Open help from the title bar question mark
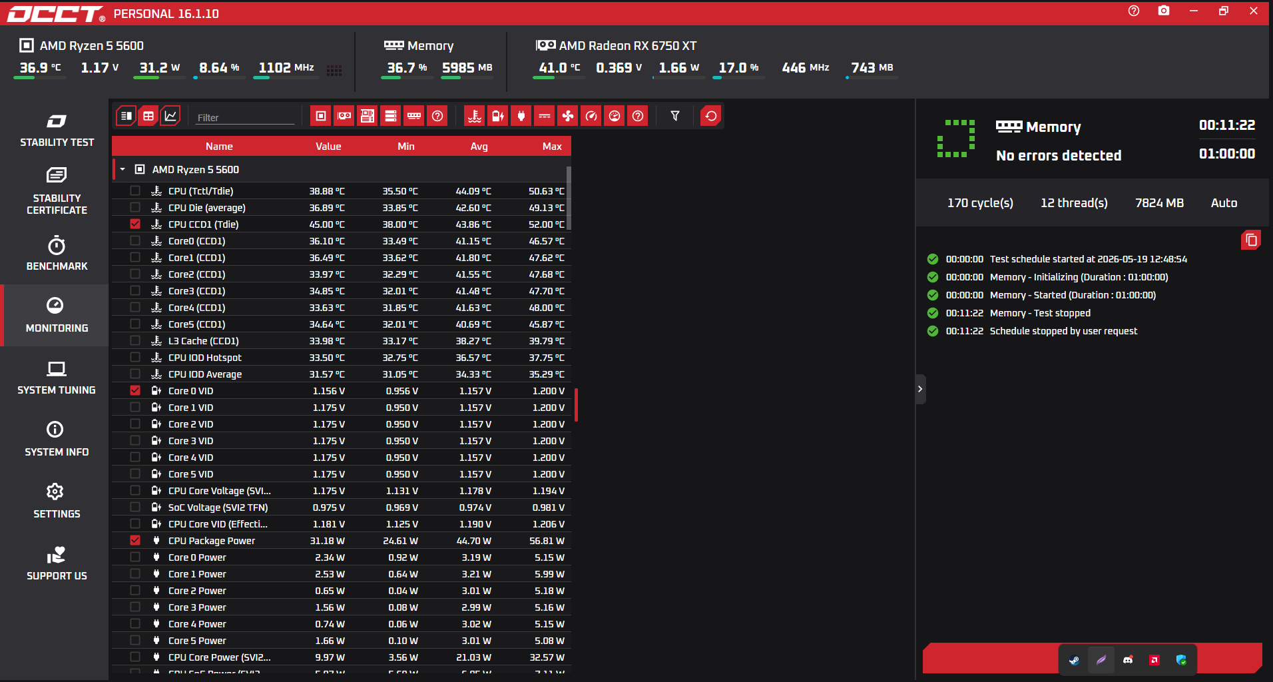The height and width of the screenshot is (682, 1273). (x=1134, y=11)
